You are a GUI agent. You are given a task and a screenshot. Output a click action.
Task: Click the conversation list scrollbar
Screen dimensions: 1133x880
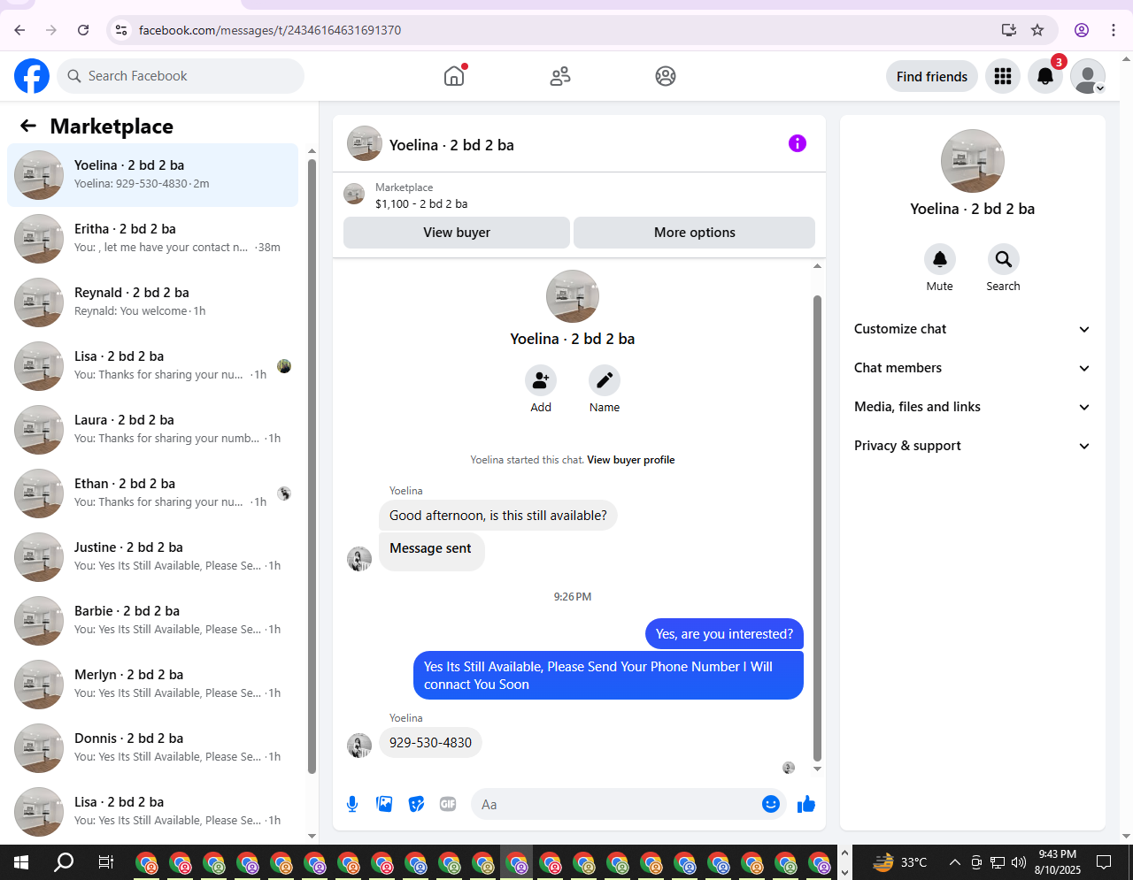click(x=312, y=466)
